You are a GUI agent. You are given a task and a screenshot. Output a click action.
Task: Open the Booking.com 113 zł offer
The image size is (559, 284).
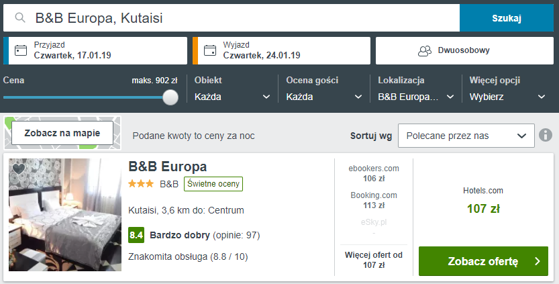pyautogui.click(x=374, y=200)
